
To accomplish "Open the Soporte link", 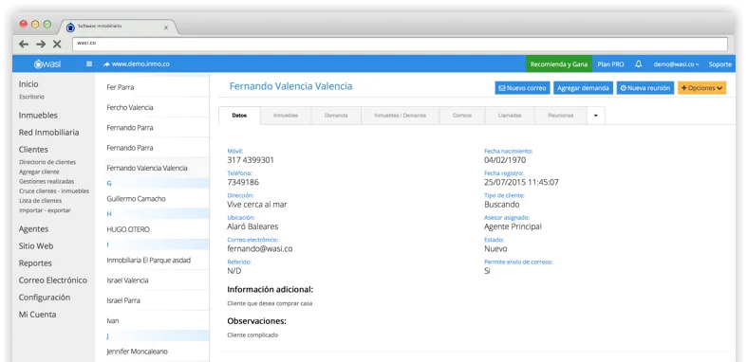I will (719, 63).
